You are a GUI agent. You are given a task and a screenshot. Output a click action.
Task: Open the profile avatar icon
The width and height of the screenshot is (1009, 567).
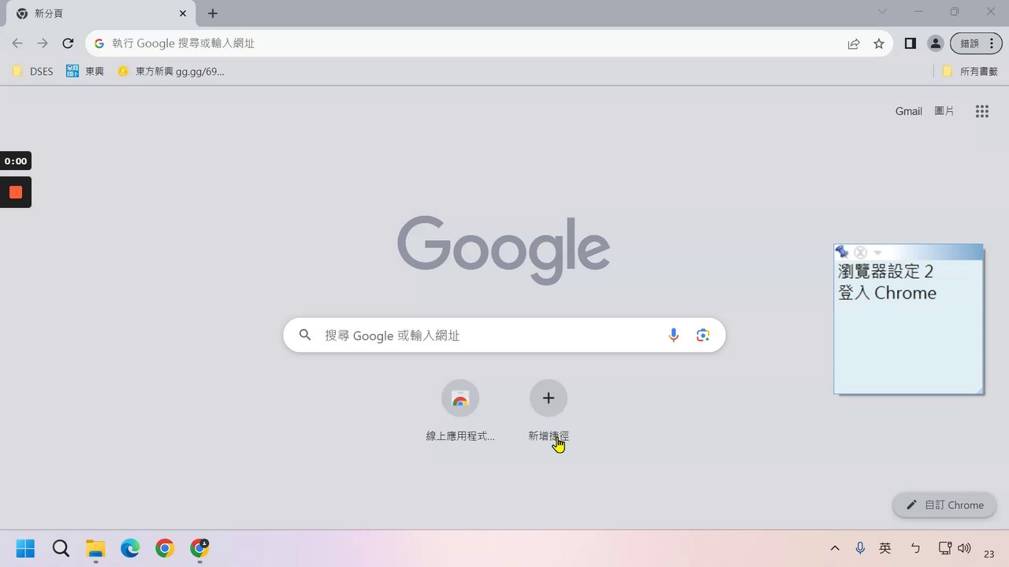coord(935,44)
